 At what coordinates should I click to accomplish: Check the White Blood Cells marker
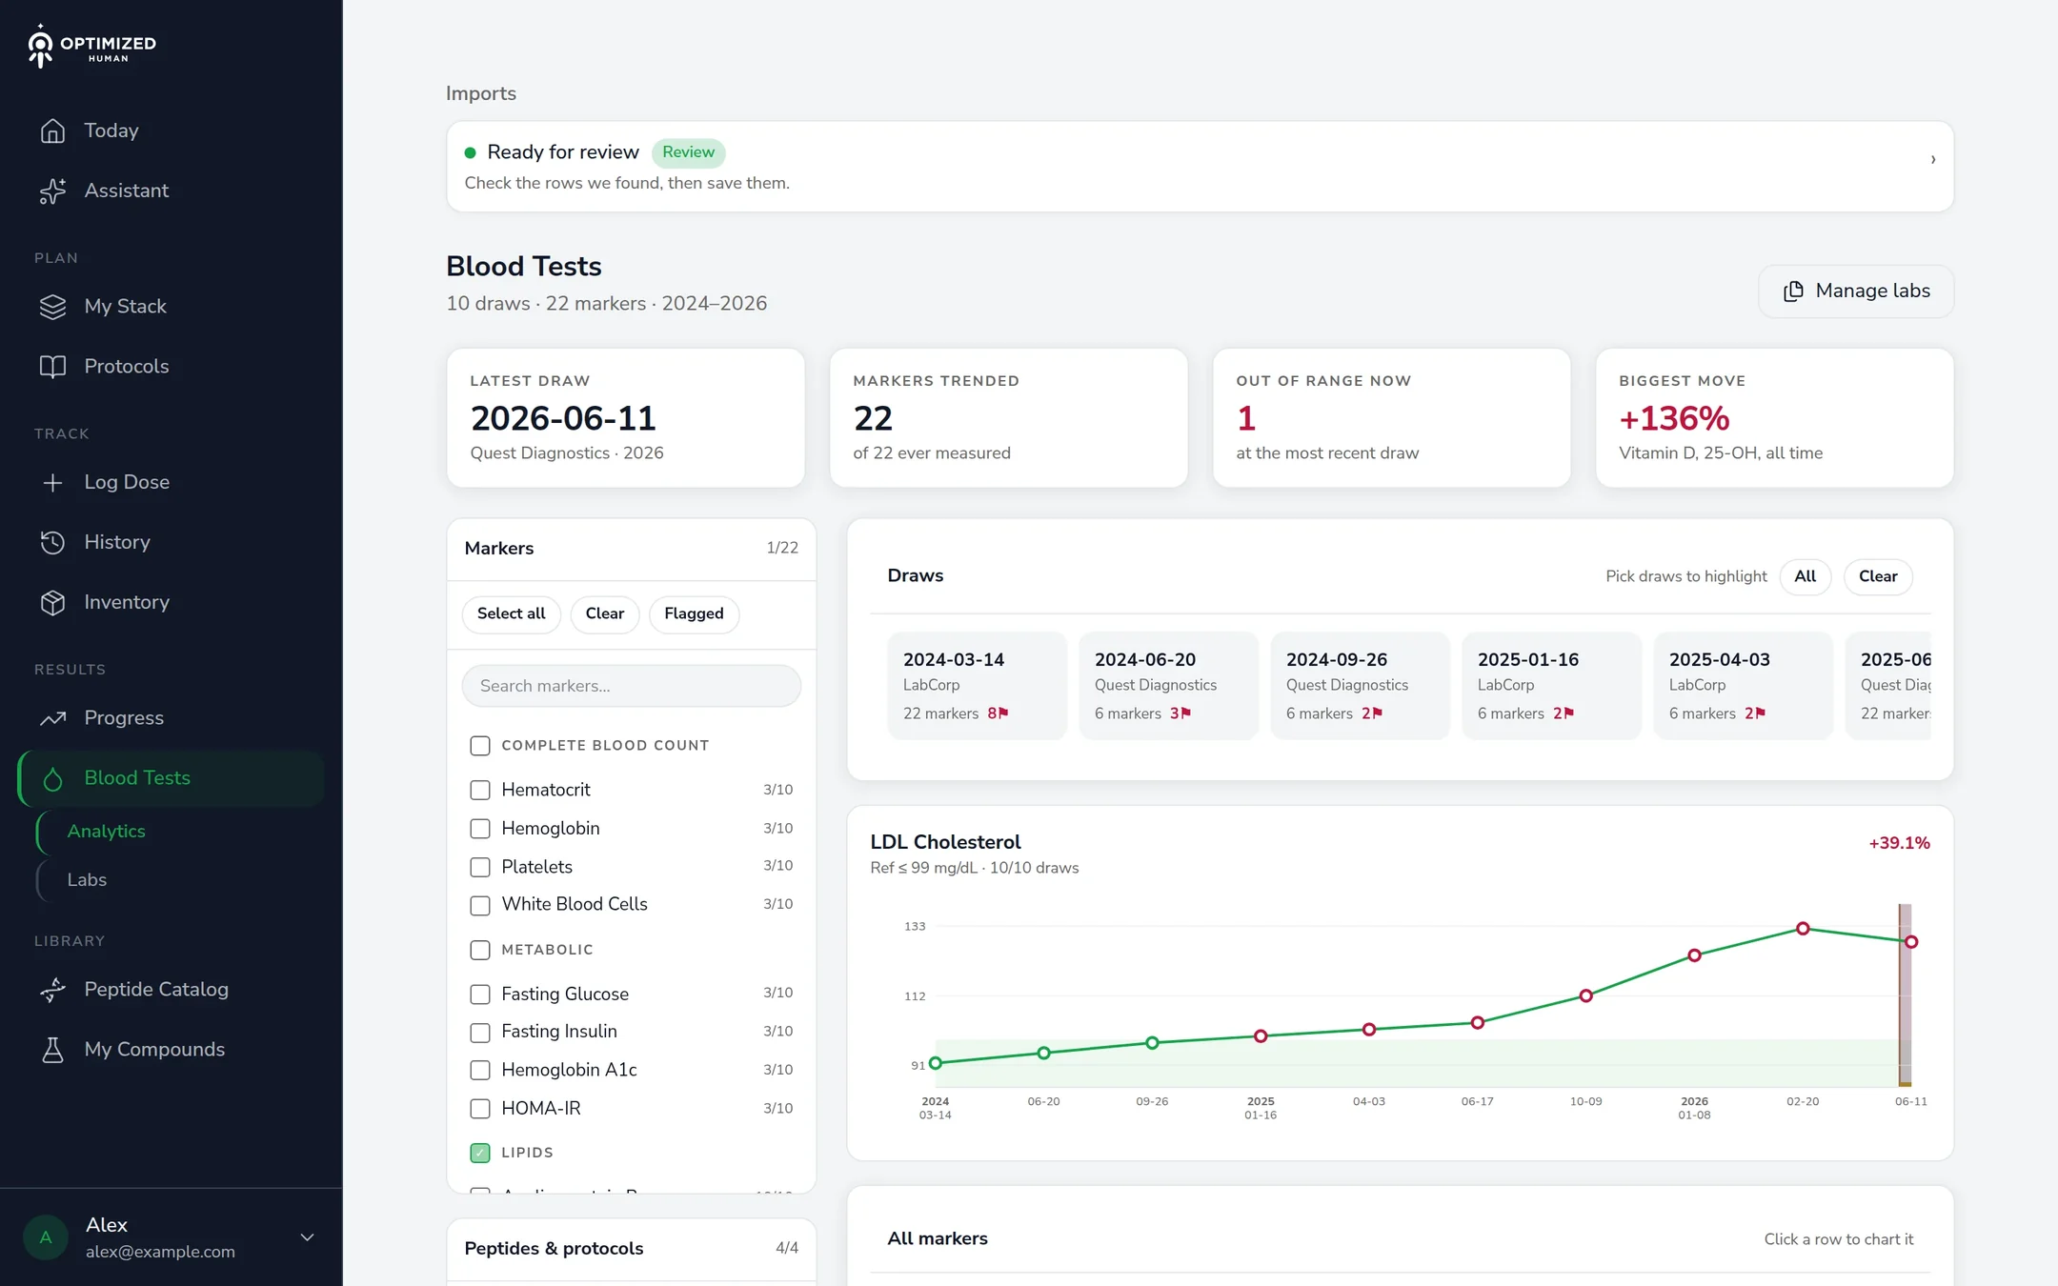[x=480, y=905]
